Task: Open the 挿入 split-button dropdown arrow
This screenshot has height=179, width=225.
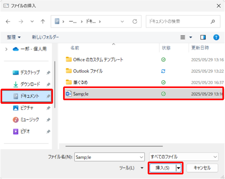Action: pos(179,168)
